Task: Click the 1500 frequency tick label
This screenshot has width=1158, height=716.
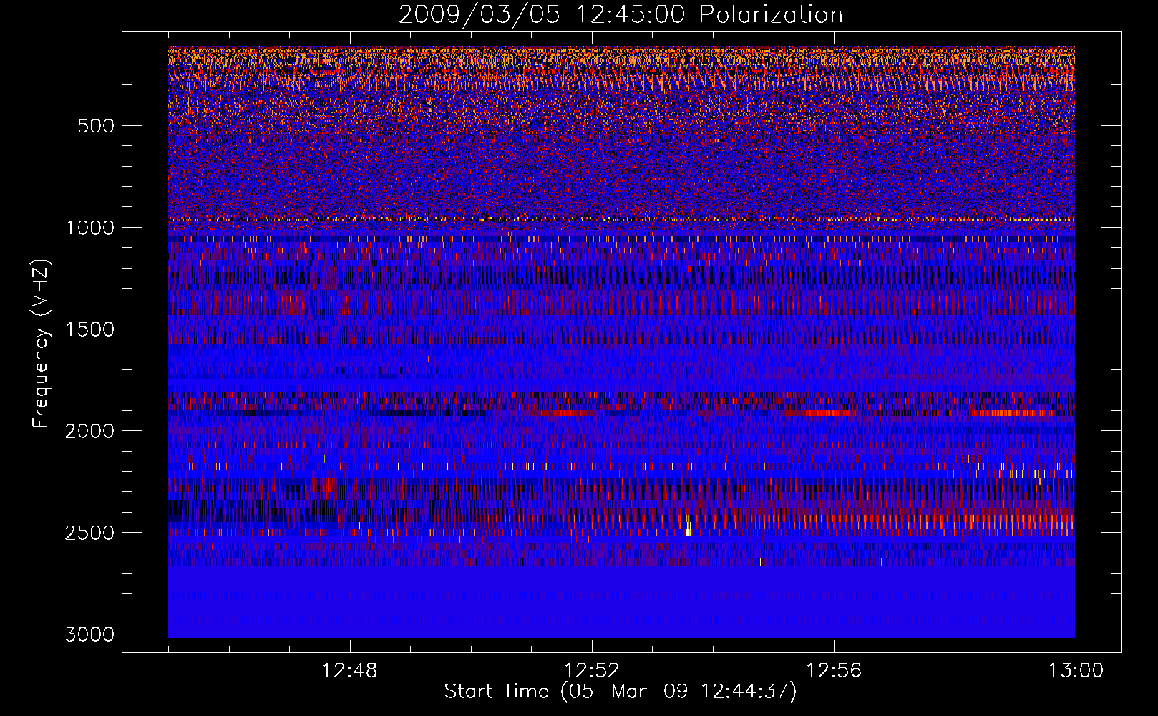Action: pos(89,329)
